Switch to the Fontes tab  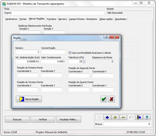[23, 19]
